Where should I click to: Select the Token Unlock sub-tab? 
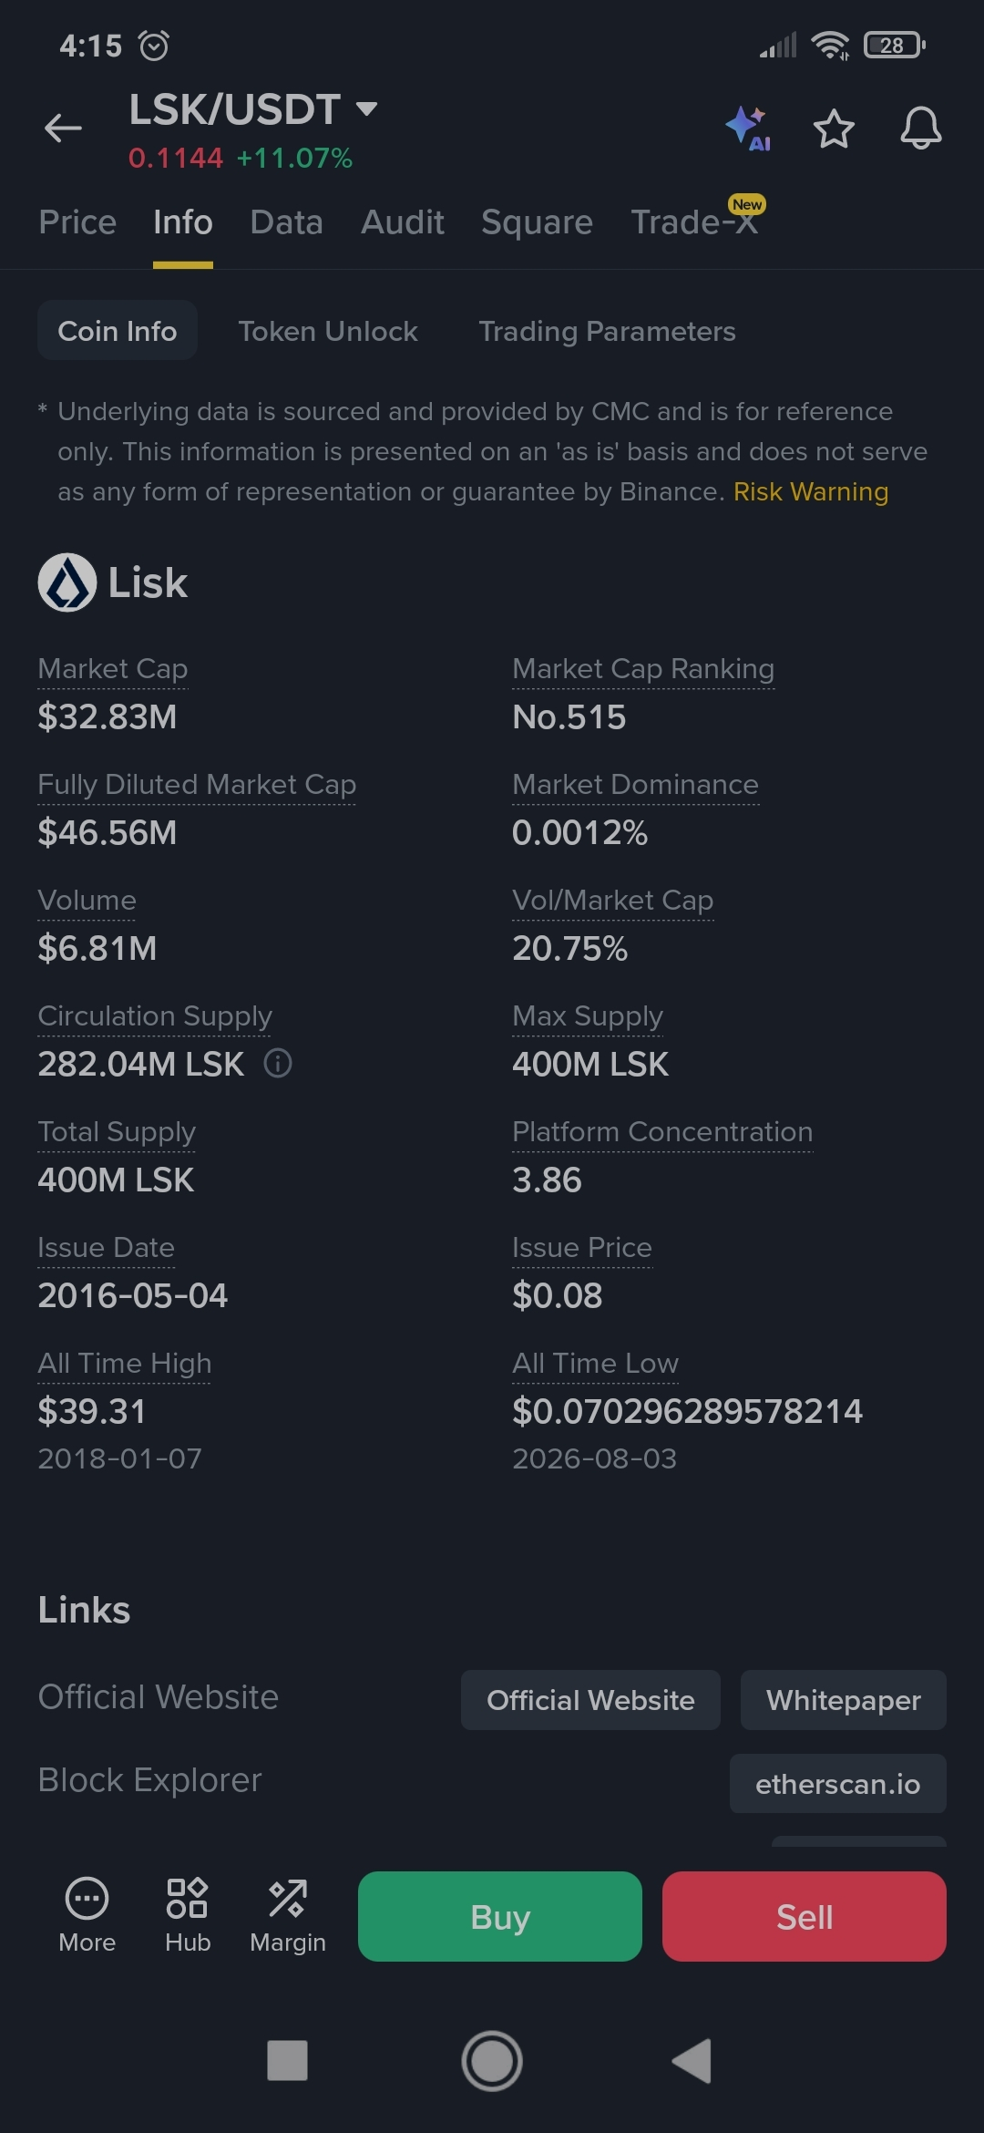coord(328,331)
